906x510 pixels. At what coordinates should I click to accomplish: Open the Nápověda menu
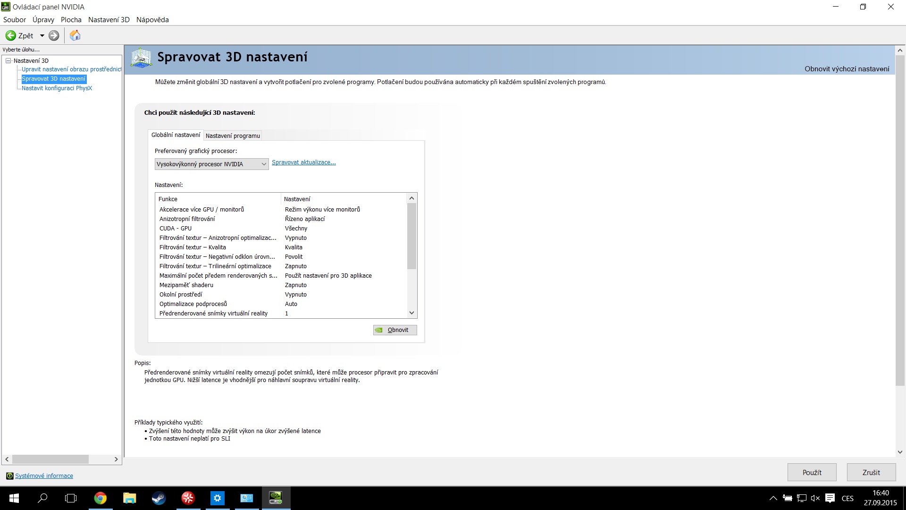(152, 20)
